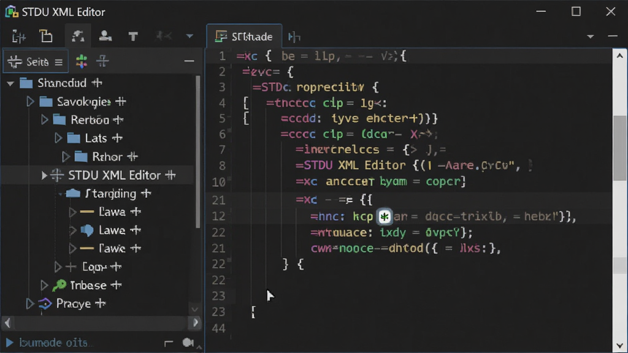The height and width of the screenshot is (353, 628).
Task: Expand the Rerboo folder
Action: pyautogui.click(x=44, y=120)
